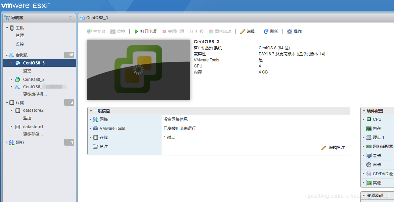This screenshot has width=394, height=202.
Task: Click the 虚拟机 virtual machines icon
Action: 12,55
